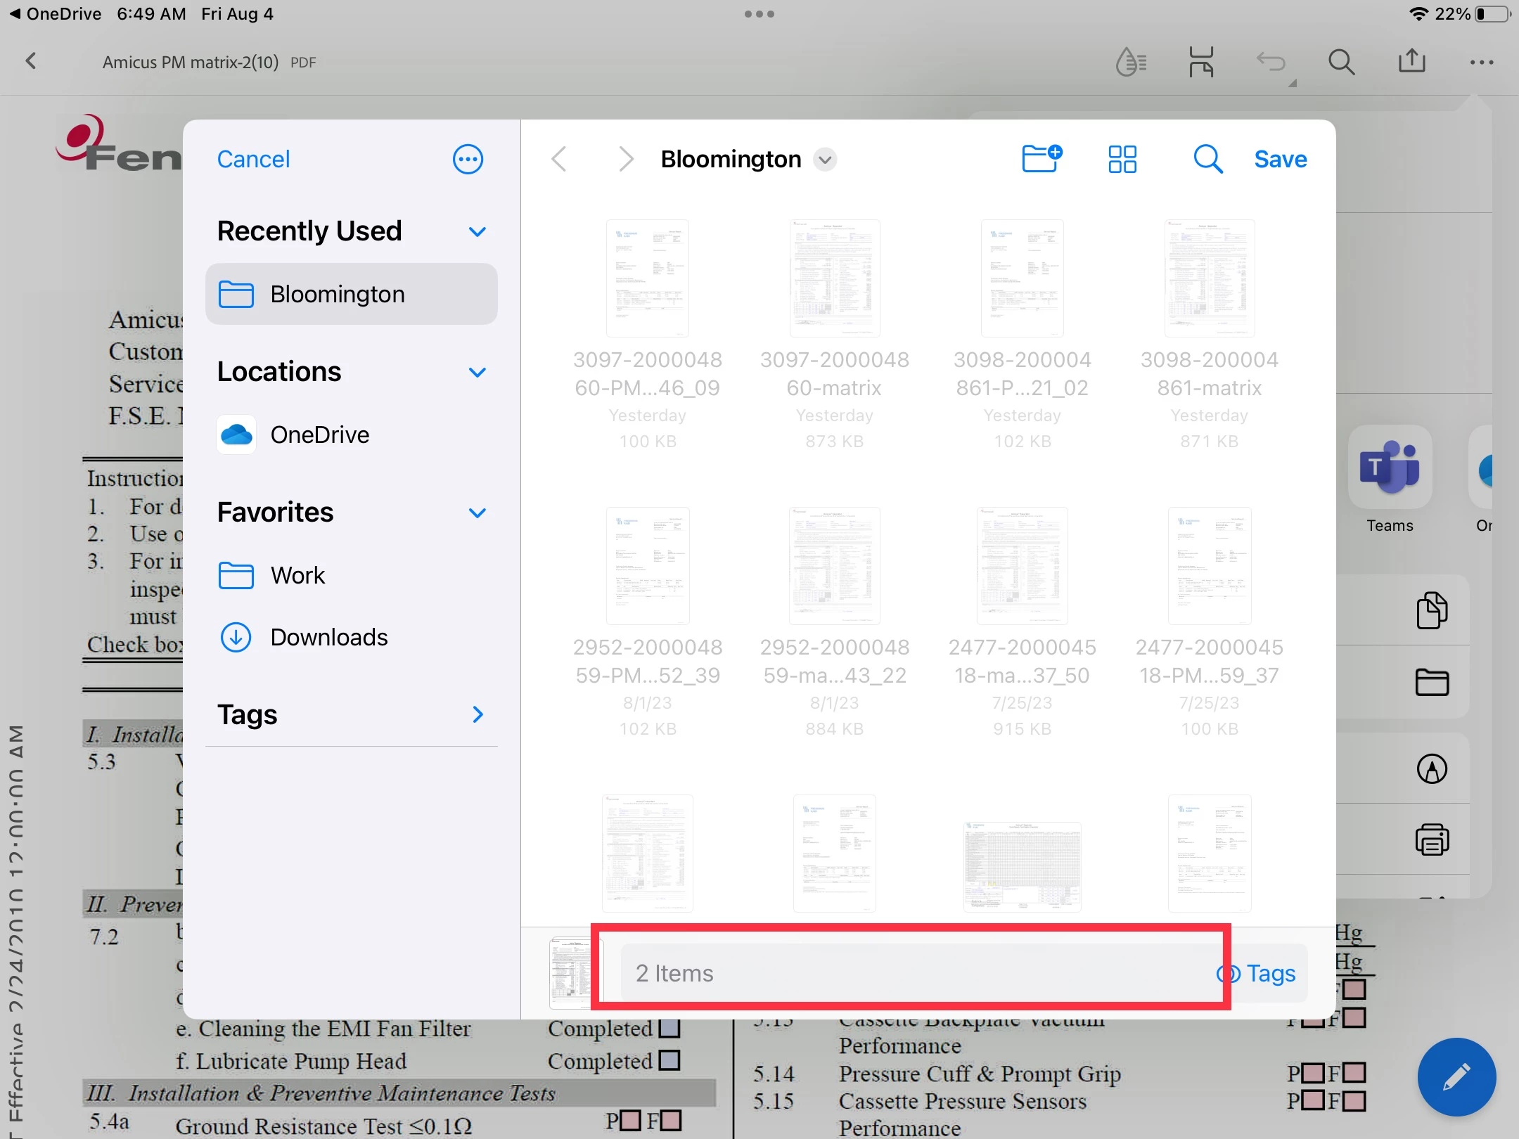The height and width of the screenshot is (1139, 1519).
Task: Open the Bloomington folder title dropdown
Action: (825, 160)
